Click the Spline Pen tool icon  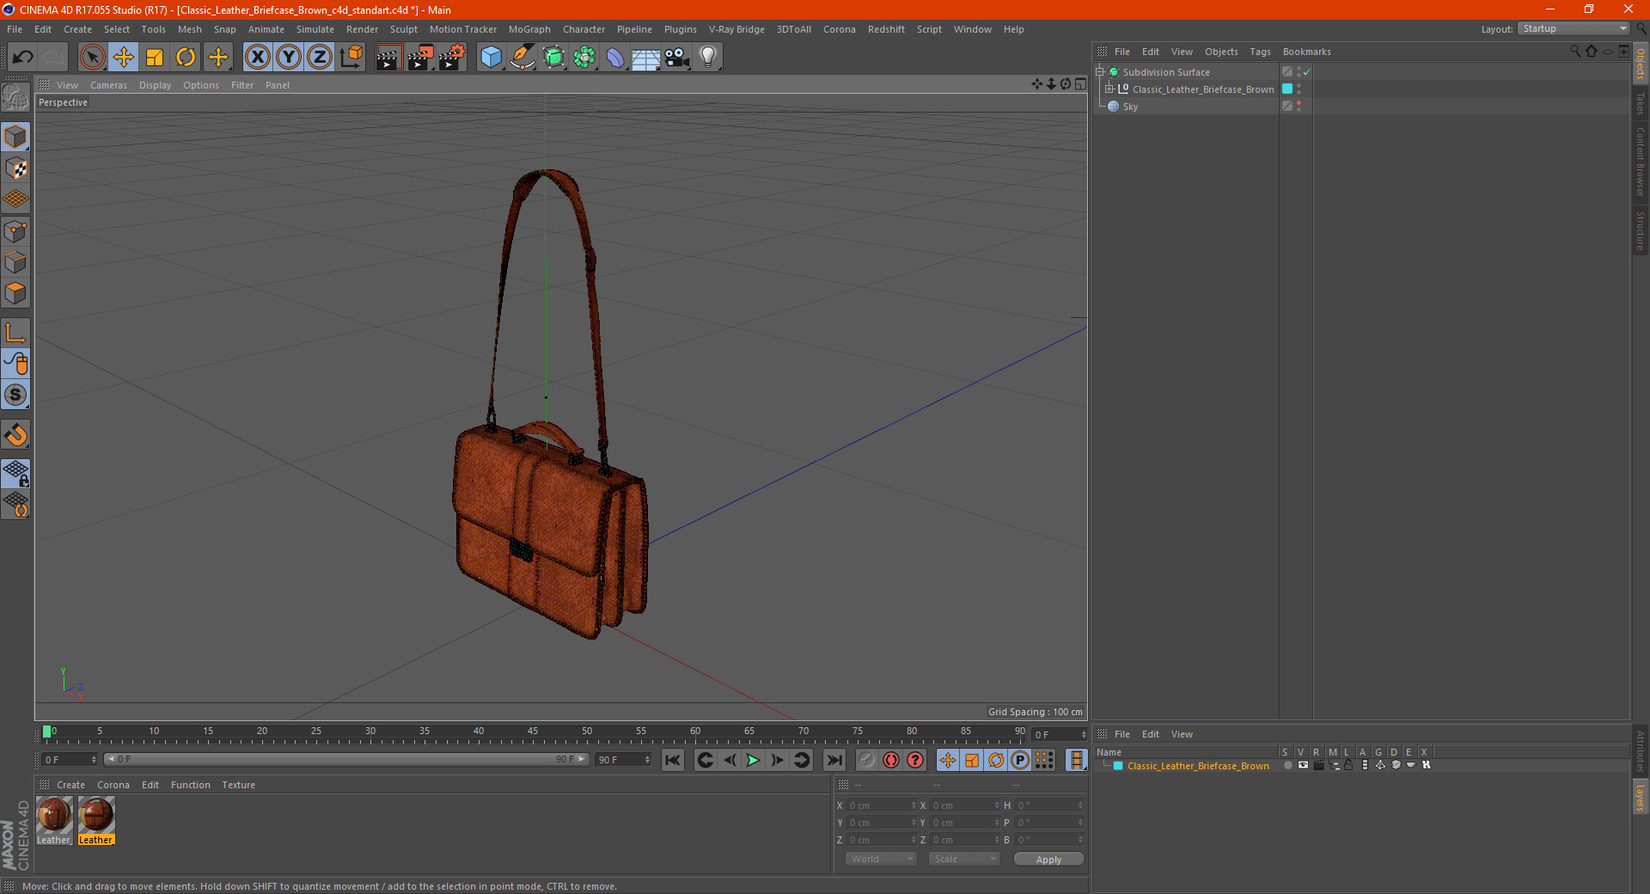pos(522,58)
